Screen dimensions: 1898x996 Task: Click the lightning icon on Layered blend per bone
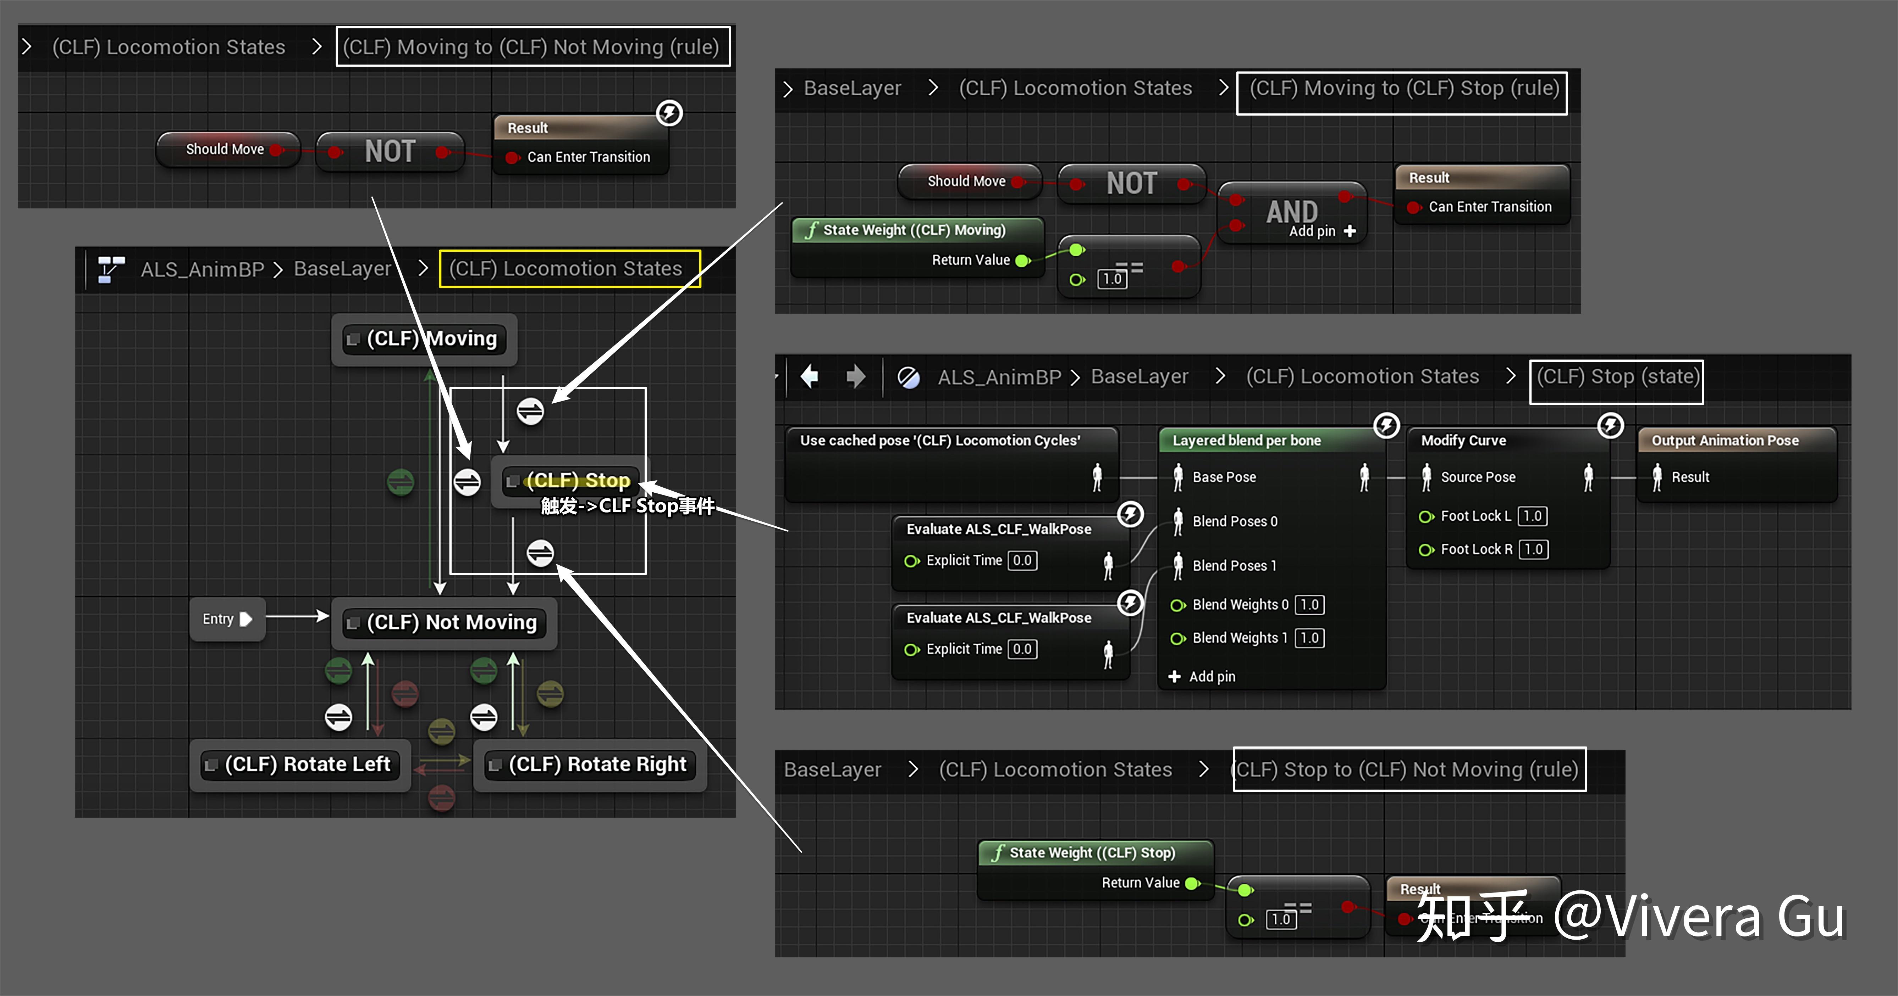(1386, 425)
